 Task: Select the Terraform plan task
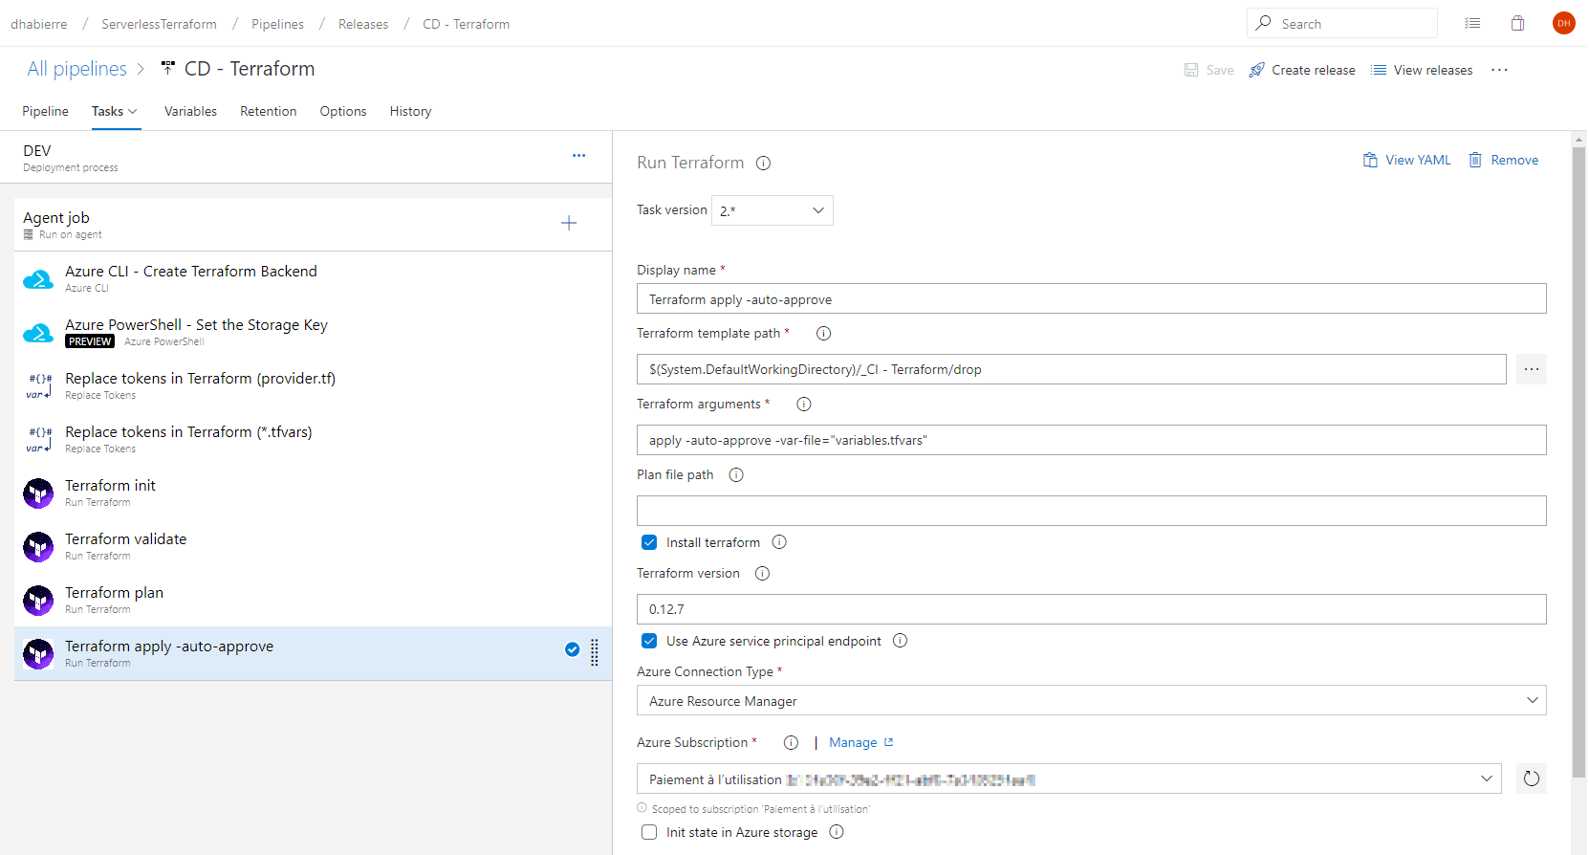pos(313,600)
